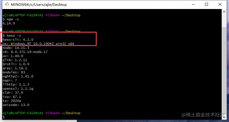229x122 pixels.
Task: Close the MINGW64 terminal window
Action: [220, 5]
